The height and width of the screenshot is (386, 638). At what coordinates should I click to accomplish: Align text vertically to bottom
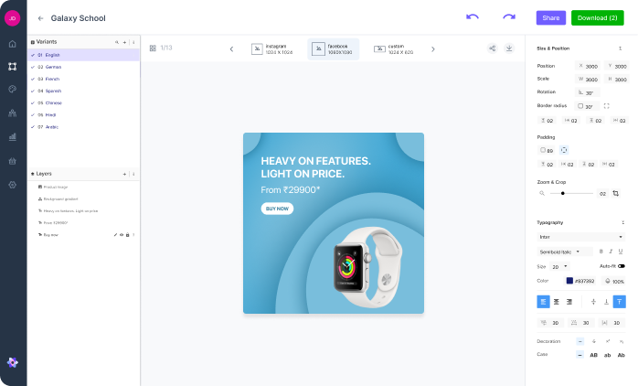[x=606, y=302]
